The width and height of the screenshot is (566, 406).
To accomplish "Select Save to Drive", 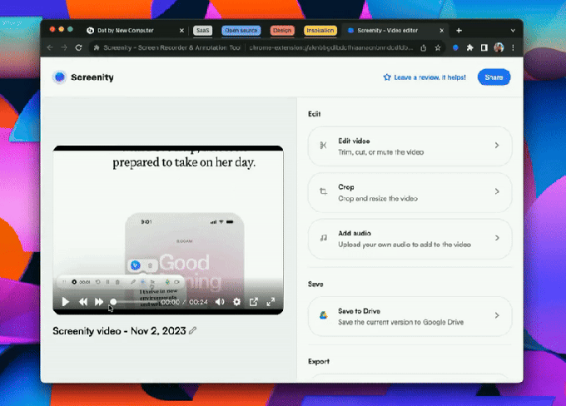I will coord(409,316).
